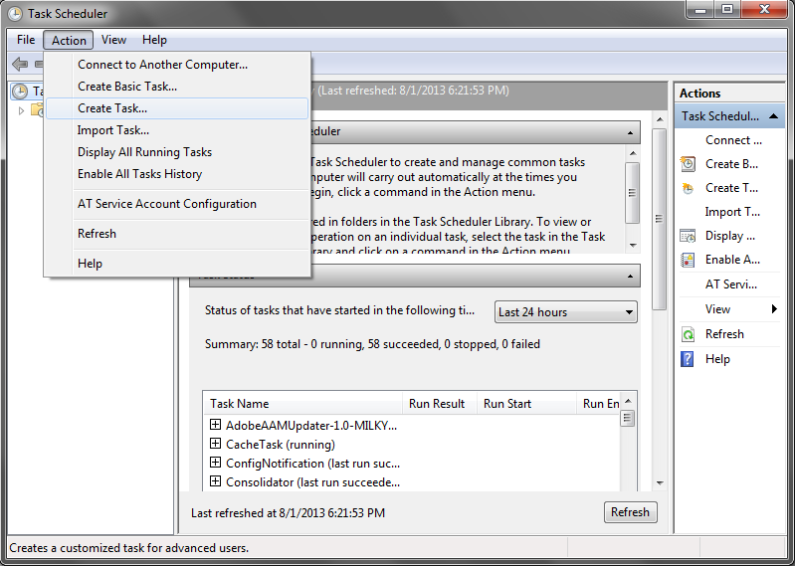Image resolution: width=795 pixels, height=566 pixels.
Task: Expand the CacheTask (running) row
Action: [x=216, y=444]
